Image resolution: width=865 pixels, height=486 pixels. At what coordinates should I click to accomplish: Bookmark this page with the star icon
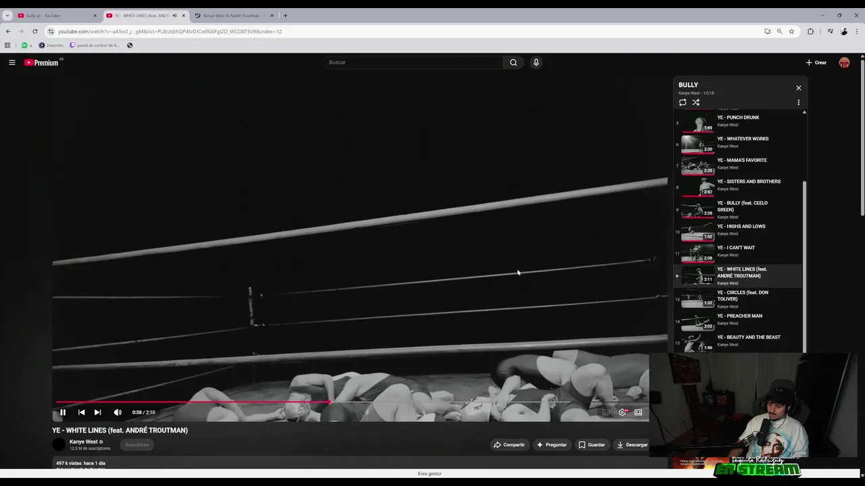tap(791, 31)
